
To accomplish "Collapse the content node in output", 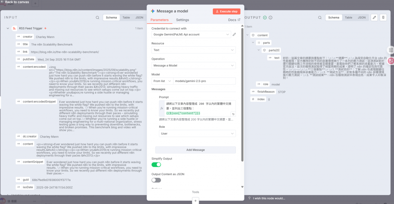I will pyautogui.click(x=247, y=35).
